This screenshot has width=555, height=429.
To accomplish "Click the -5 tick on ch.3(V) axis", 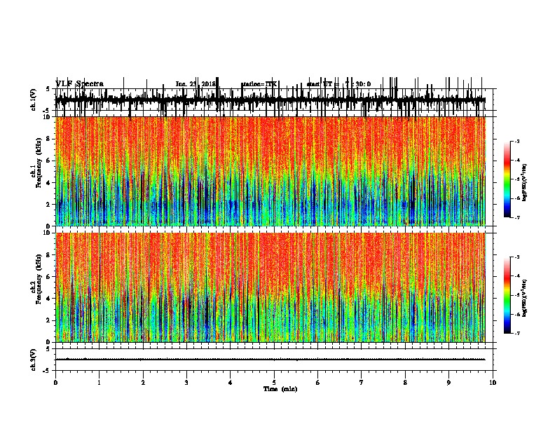I will [x=47, y=371].
